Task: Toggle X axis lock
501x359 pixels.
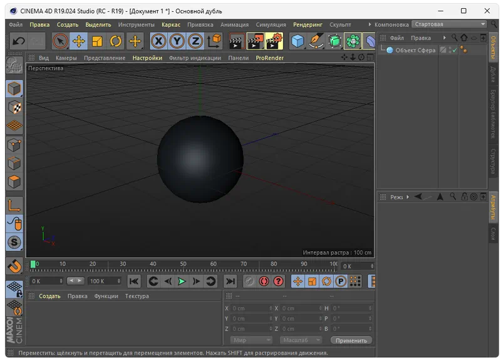Action: coord(158,41)
